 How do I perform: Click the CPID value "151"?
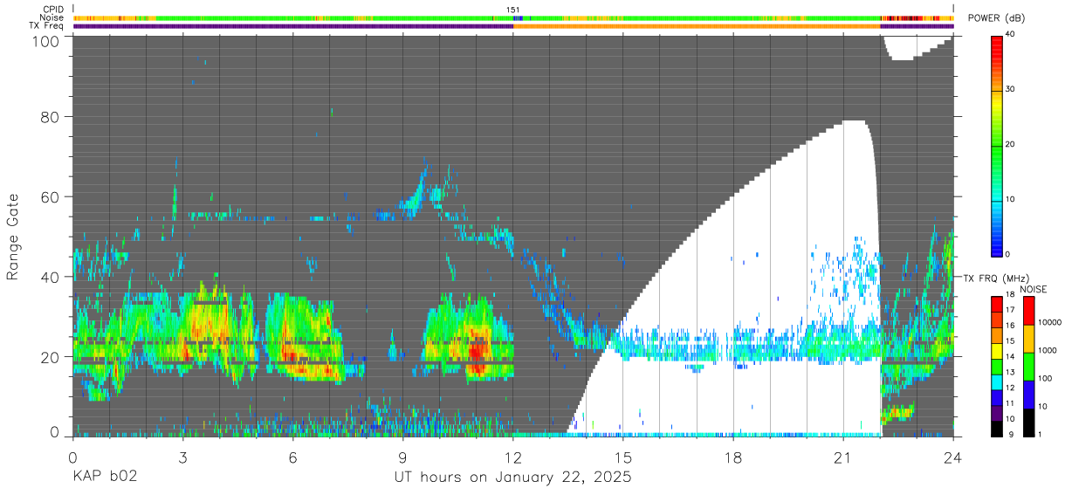coord(513,10)
